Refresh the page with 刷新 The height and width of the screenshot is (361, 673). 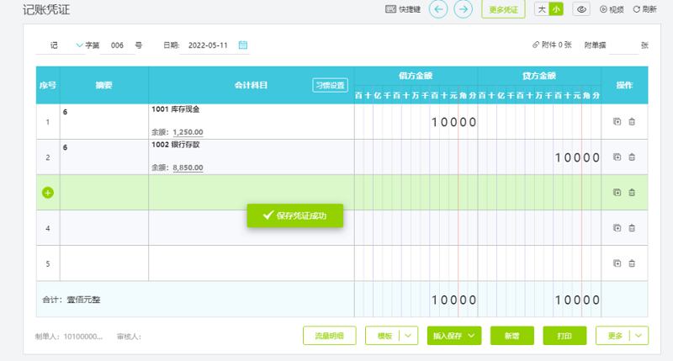click(x=644, y=9)
